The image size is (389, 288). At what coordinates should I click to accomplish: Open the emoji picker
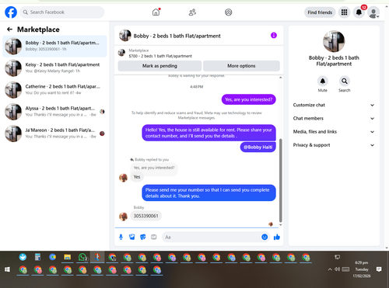(265, 237)
